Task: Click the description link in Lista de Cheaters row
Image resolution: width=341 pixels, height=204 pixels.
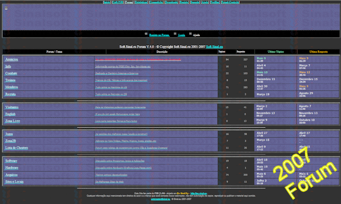Action: click(132, 148)
